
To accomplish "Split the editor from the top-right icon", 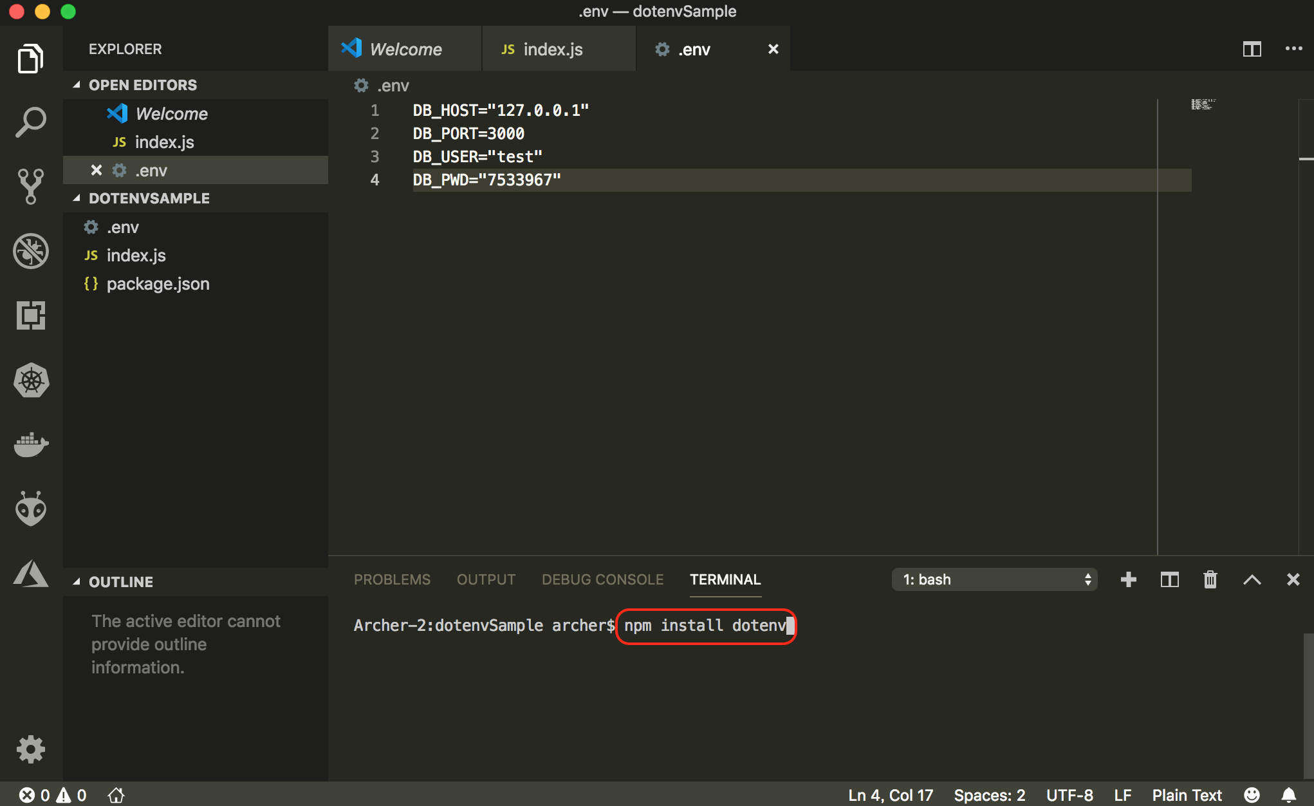I will [x=1251, y=48].
